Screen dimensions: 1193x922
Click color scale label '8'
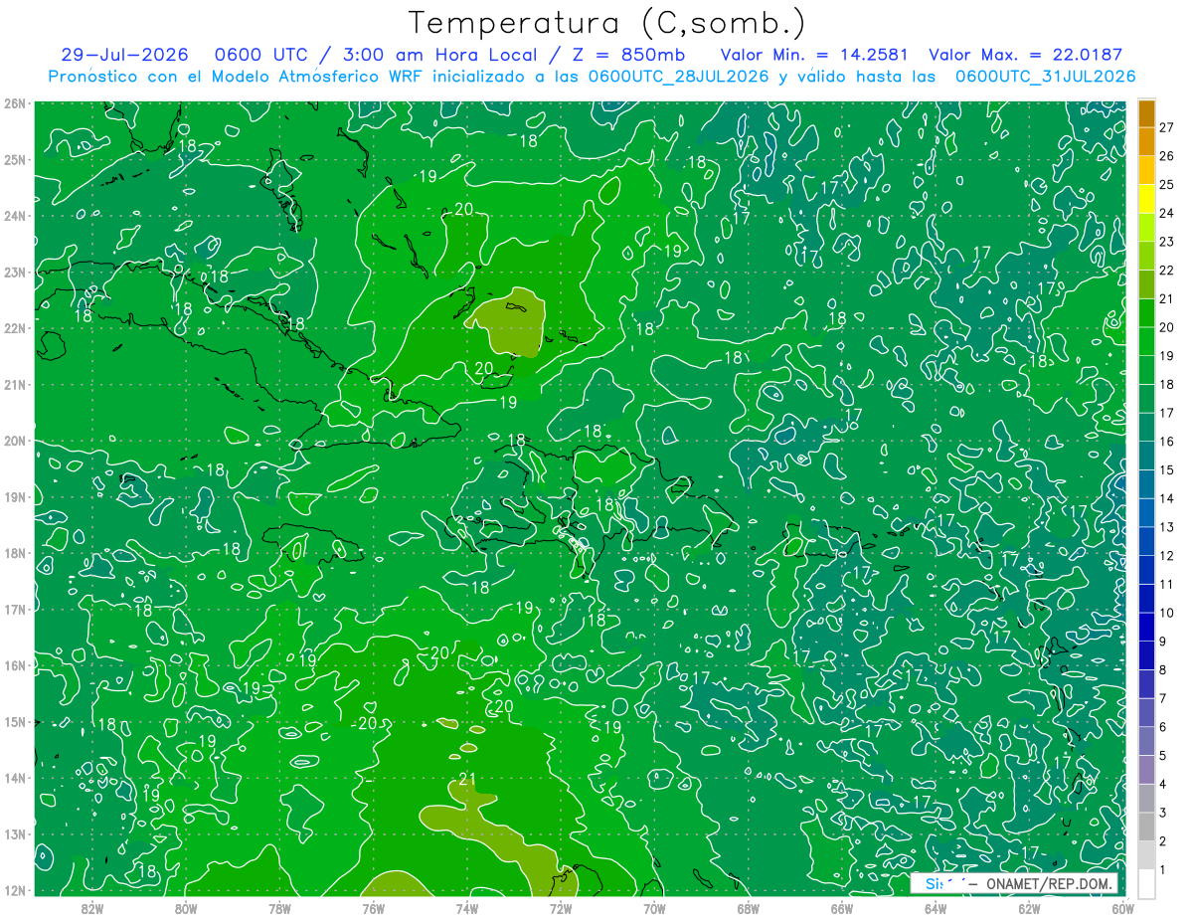pyautogui.click(x=1164, y=670)
